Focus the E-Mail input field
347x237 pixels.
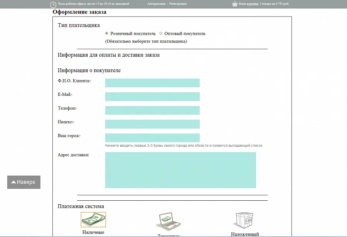152,96
